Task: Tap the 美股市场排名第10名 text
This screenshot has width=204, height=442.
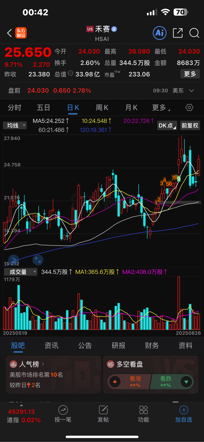Action: coord(36,375)
